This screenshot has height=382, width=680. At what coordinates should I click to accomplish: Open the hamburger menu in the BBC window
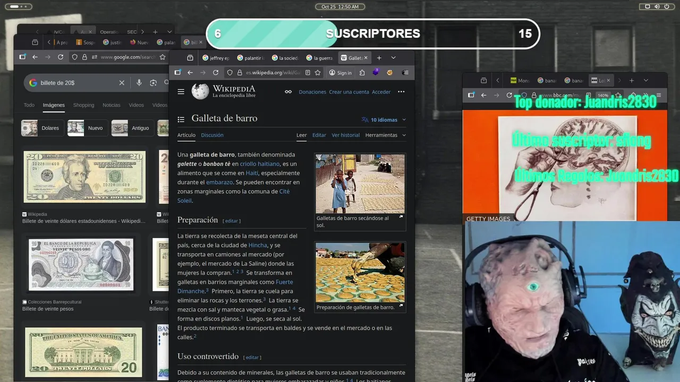click(659, 95)
